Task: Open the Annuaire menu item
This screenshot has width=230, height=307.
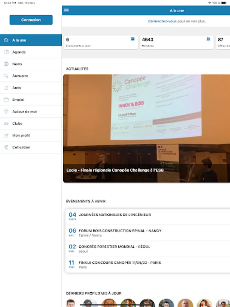Action: (x=31, y=76)
